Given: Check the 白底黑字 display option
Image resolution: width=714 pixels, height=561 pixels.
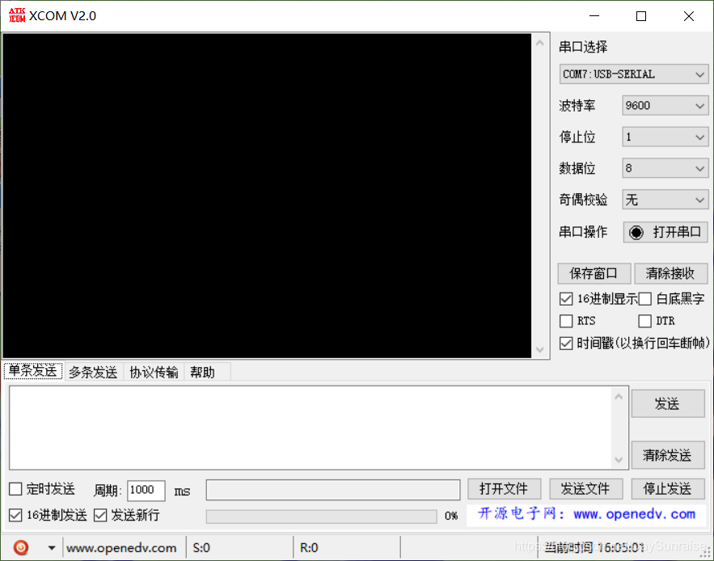Looking at the screenshot, I should pyautogui.click(x=644, y=298).
